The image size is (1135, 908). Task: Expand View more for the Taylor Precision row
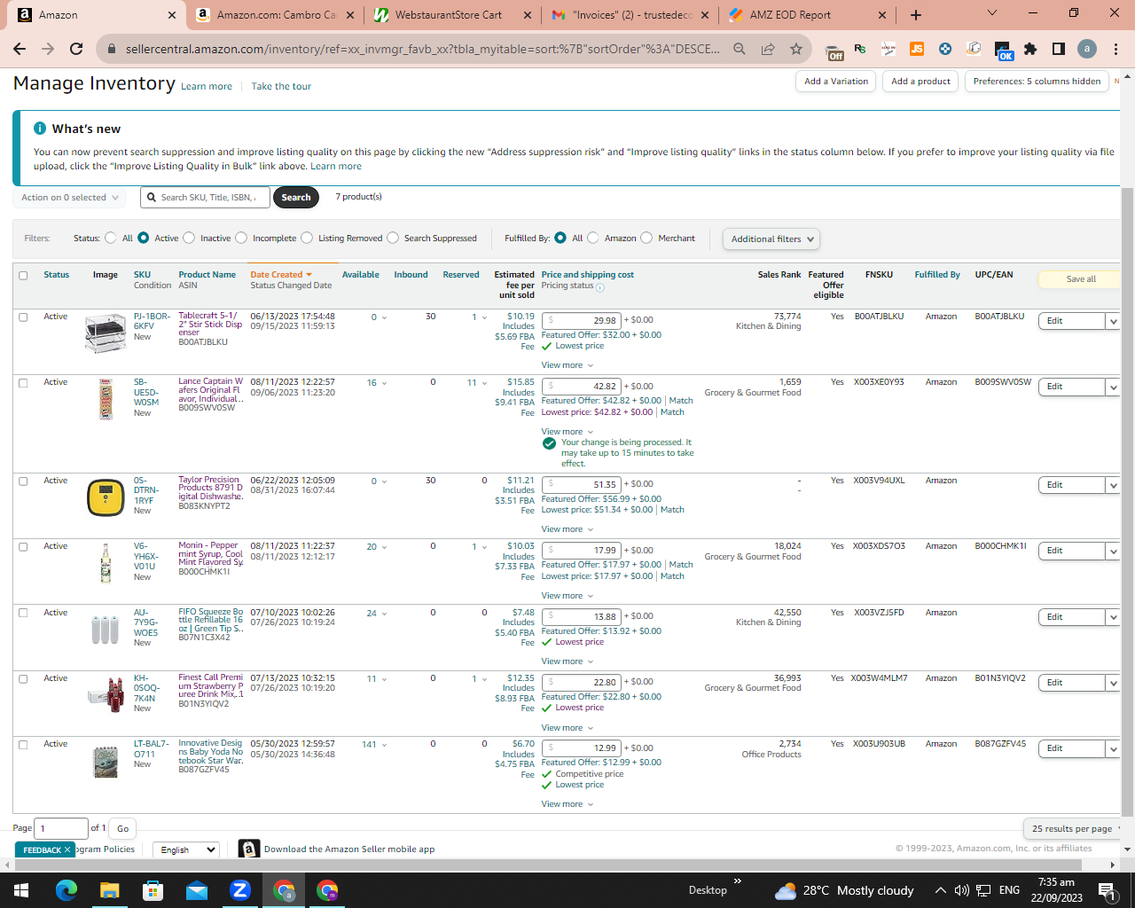pyautogui.click(x=567, y=529)
